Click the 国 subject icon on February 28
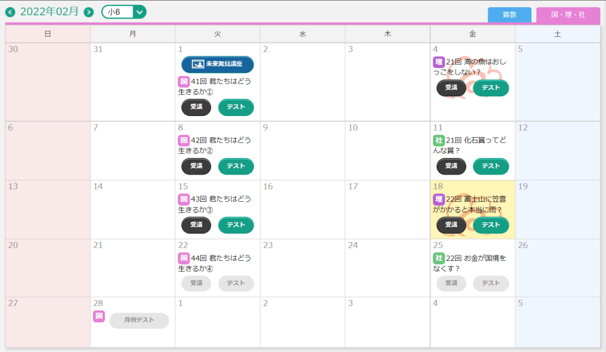The image size is (606, 352). 99,317
